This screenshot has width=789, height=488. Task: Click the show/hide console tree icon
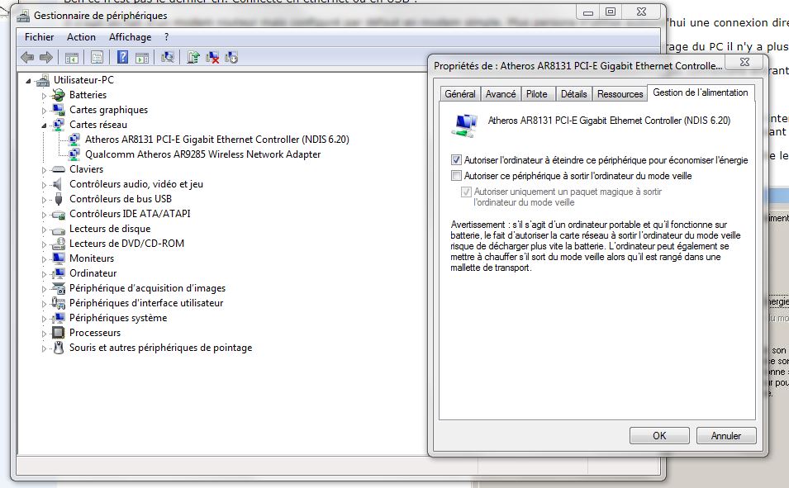point(71,58)
